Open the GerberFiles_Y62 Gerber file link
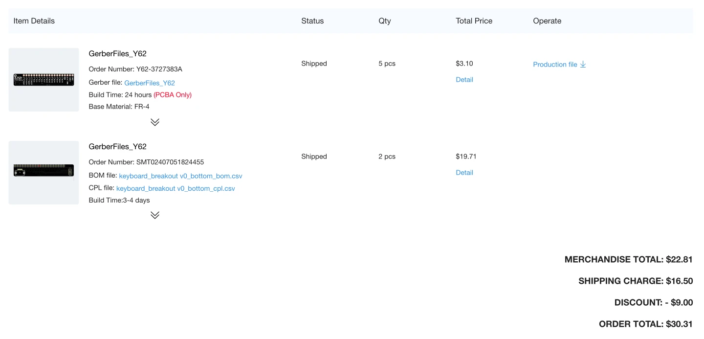 click(x=150, y=83)
